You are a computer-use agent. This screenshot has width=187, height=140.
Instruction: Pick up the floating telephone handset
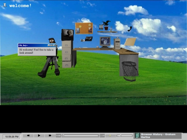(130, 29)
